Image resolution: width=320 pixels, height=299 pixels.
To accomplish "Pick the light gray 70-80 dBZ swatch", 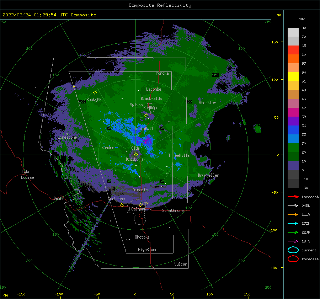I will [293, 32].
